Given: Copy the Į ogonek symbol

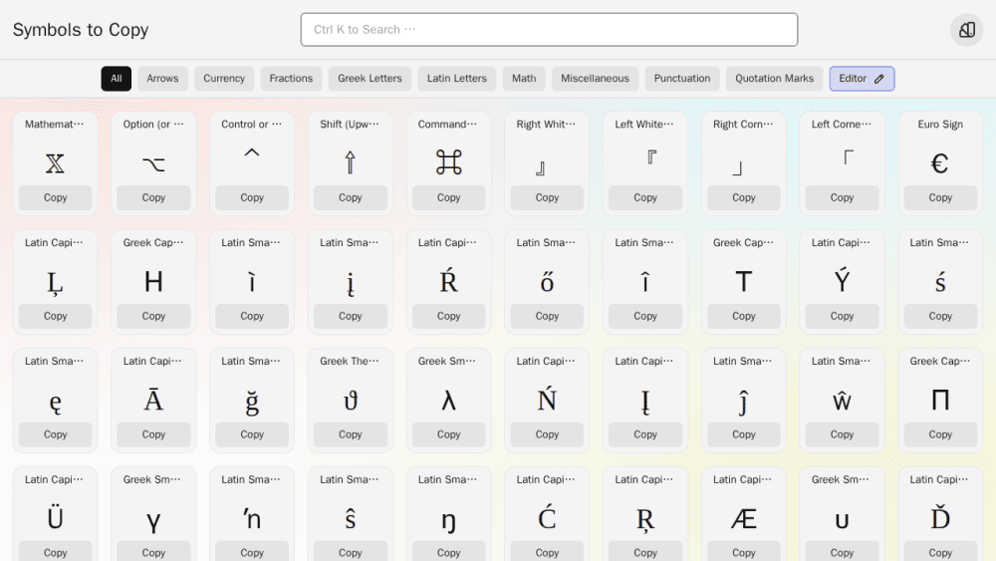Looking at the screenshot, I should pyautogui.click(x=645, y=434).
